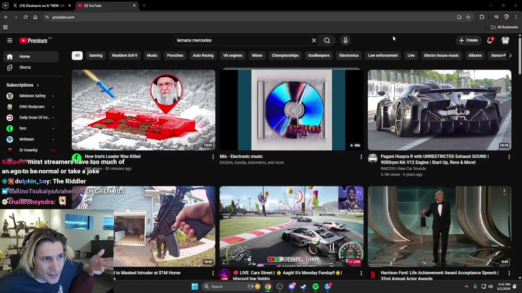Open EWU Bodycam subscription channel
Screen dimensions: 522x293
[x=31, y=107]
